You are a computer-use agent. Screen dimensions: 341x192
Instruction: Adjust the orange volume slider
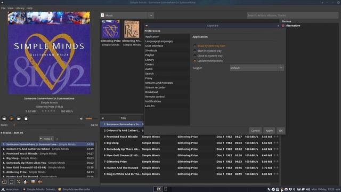pyautogui.click(x=91, y=118)
